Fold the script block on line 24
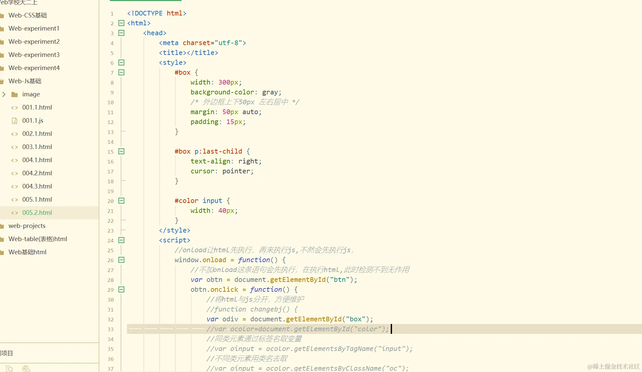 point(121,240)
